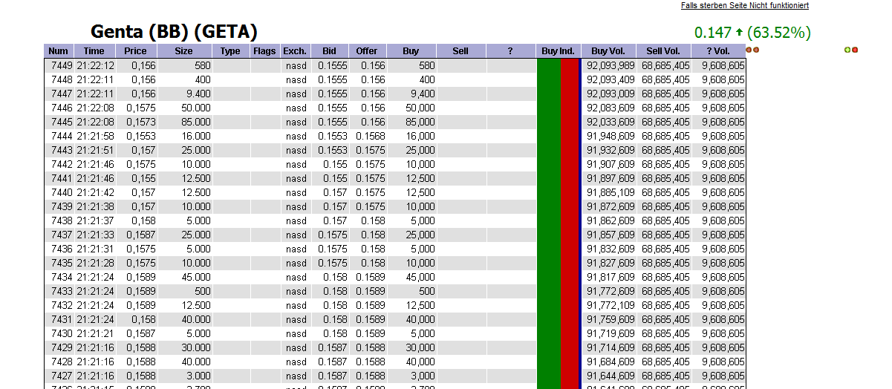Click the Size column header
This screenshot has width=892, height=389.
(x=183, y=51)
